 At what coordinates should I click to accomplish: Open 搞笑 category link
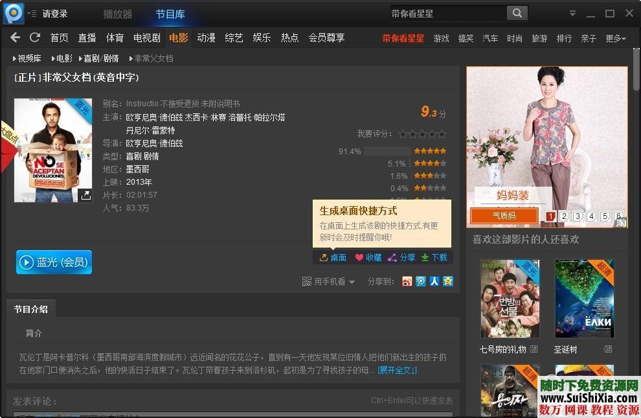pyautogui.click(x=466, y=38)
